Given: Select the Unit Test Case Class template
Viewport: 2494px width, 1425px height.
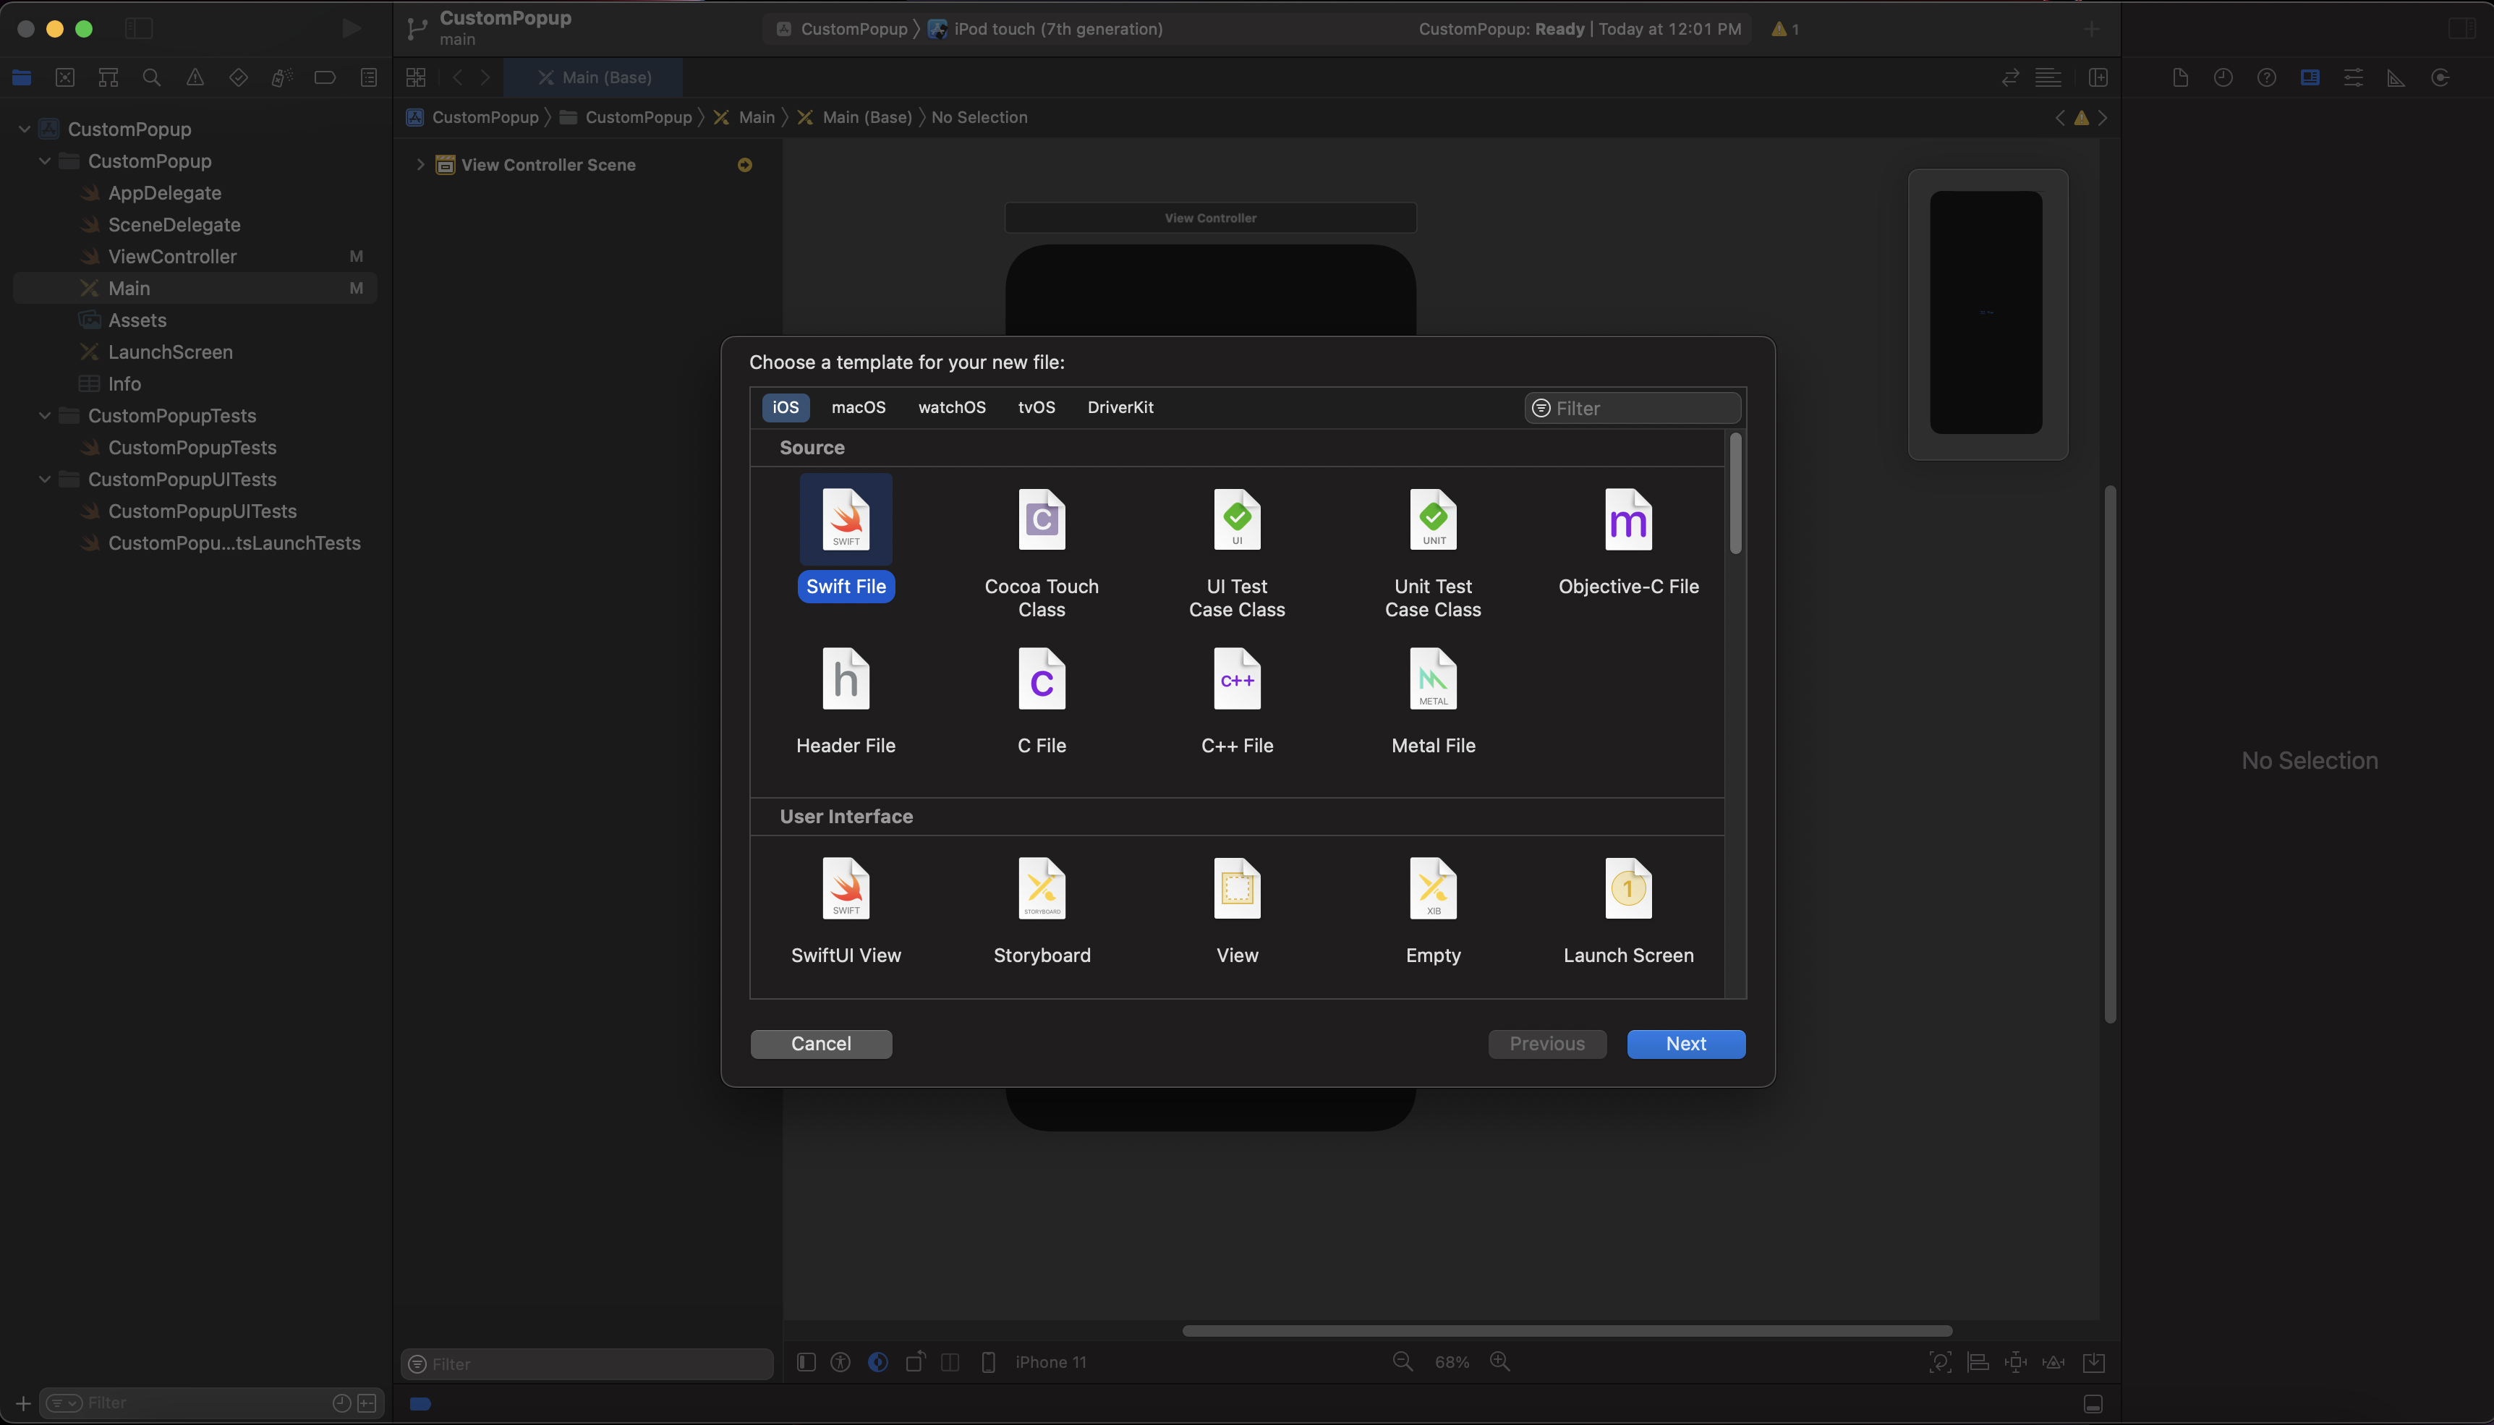Looking at the screenshot, I should pos(1432,553).
